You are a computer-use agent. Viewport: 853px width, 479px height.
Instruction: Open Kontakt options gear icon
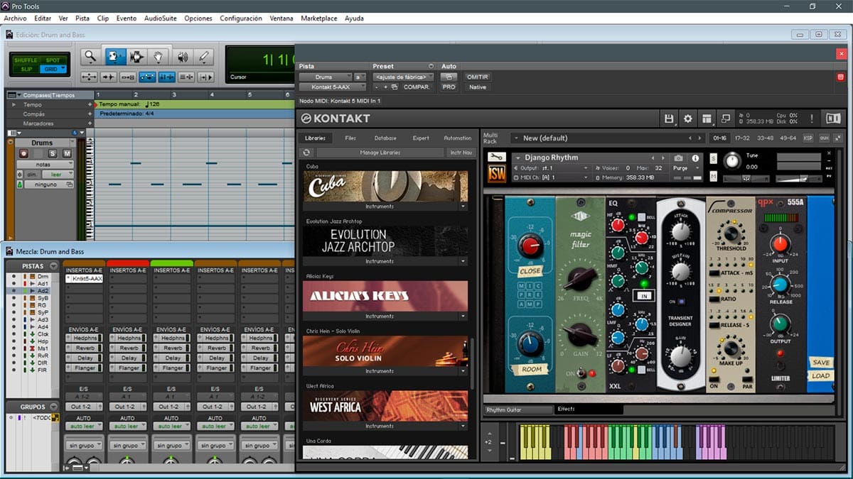[687, 119]
